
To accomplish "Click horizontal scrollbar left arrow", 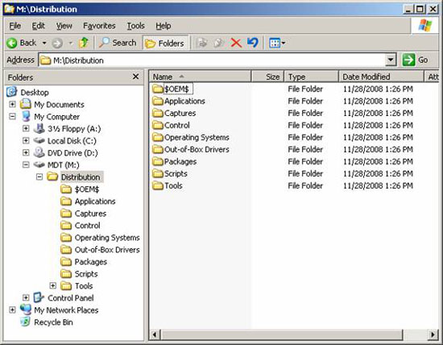I will pos(155,335).
